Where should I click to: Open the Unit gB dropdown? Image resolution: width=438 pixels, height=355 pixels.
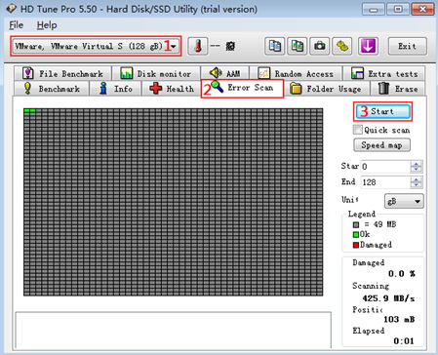pyautogui.click(x=404, y=201)
